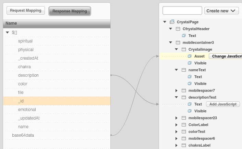Image resolution: width=242 pixels, height=149 pixels.
Task: Click the CfrystalHeader container icon
Action: tap(178, 29)
